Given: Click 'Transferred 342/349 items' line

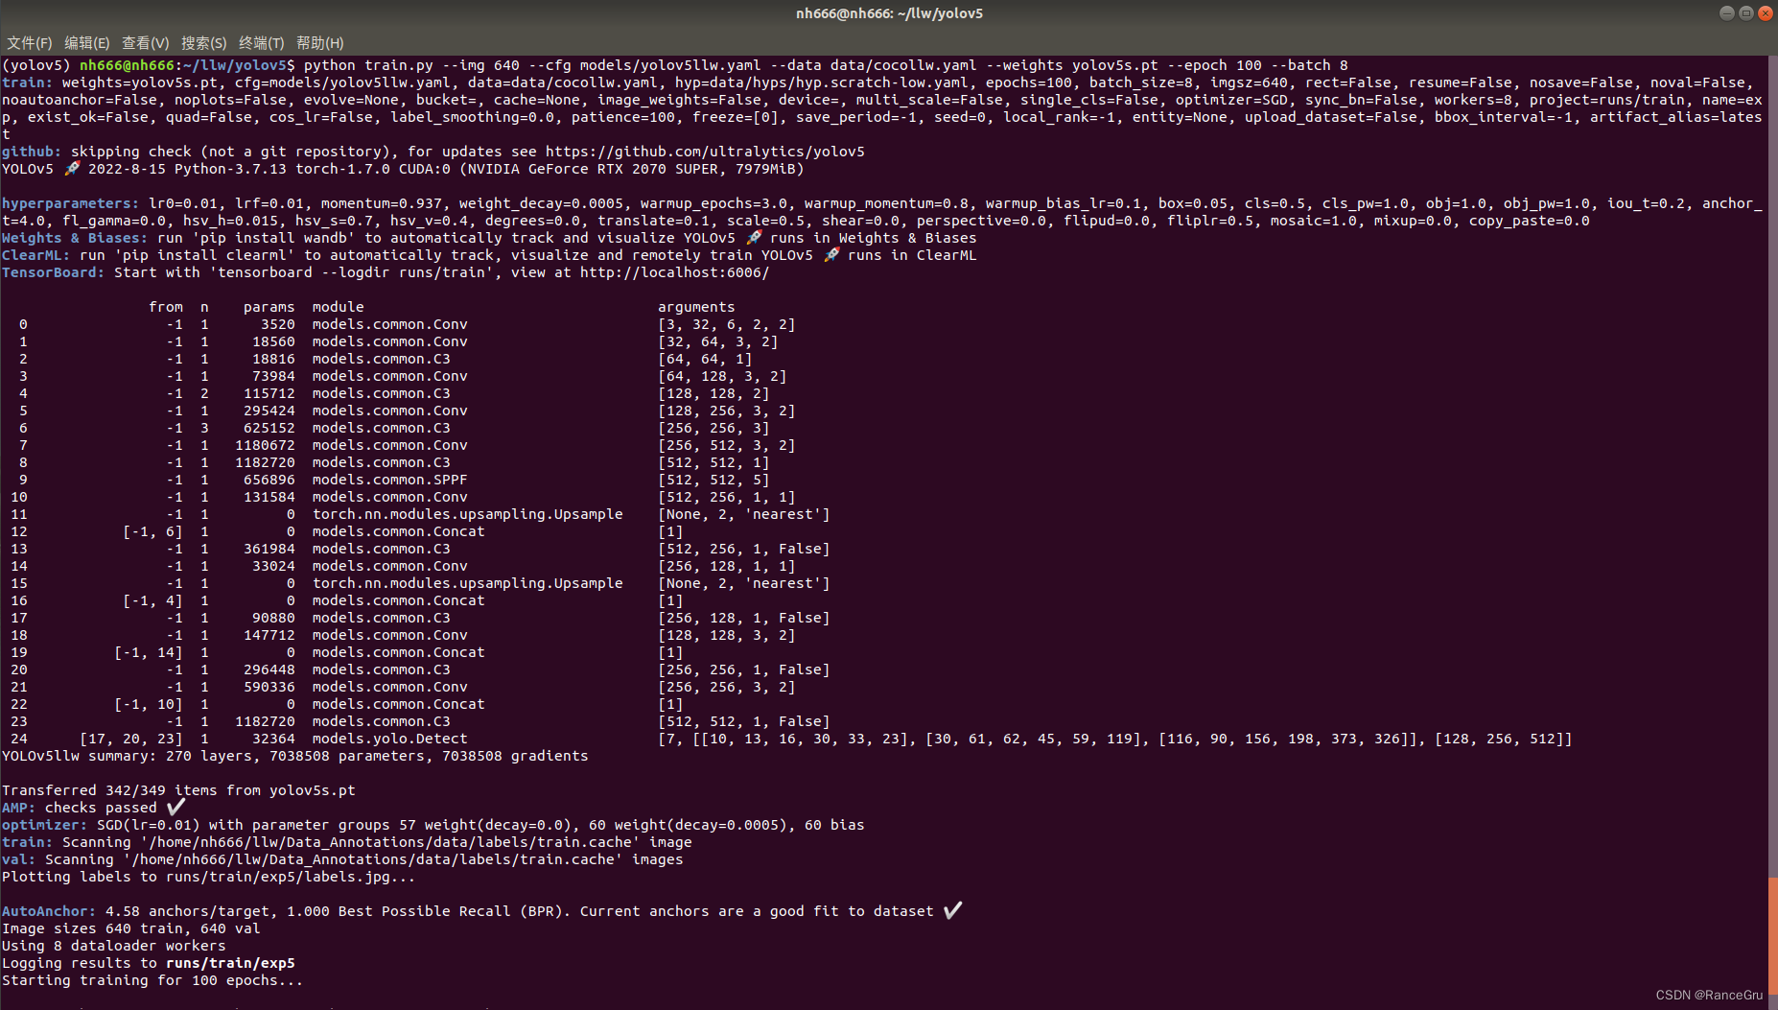Looking at the screenshot, I should [178, 790].
